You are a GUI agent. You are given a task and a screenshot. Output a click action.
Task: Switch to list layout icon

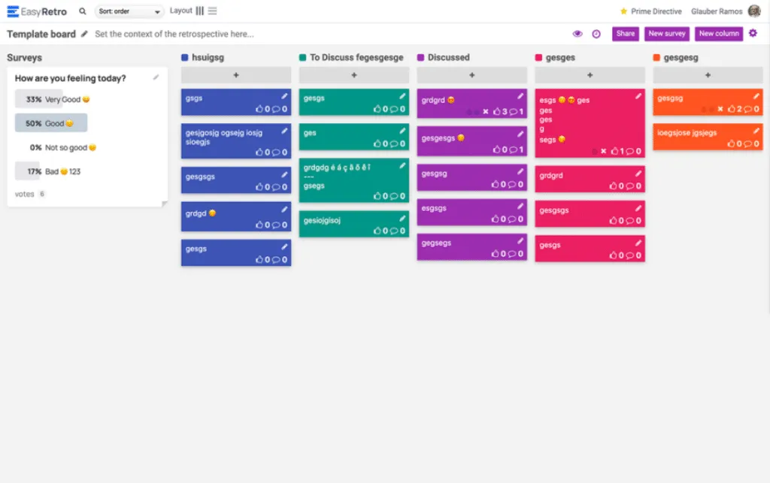tap(212, 11)
